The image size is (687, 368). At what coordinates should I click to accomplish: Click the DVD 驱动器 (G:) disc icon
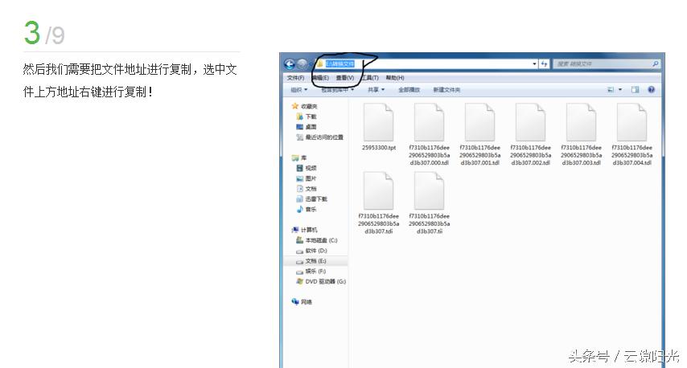pyautogui.click(x=300, y=281)
